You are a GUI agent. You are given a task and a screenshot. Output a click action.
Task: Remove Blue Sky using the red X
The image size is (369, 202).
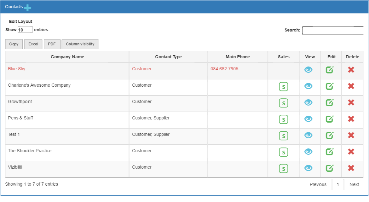(351, 70)
